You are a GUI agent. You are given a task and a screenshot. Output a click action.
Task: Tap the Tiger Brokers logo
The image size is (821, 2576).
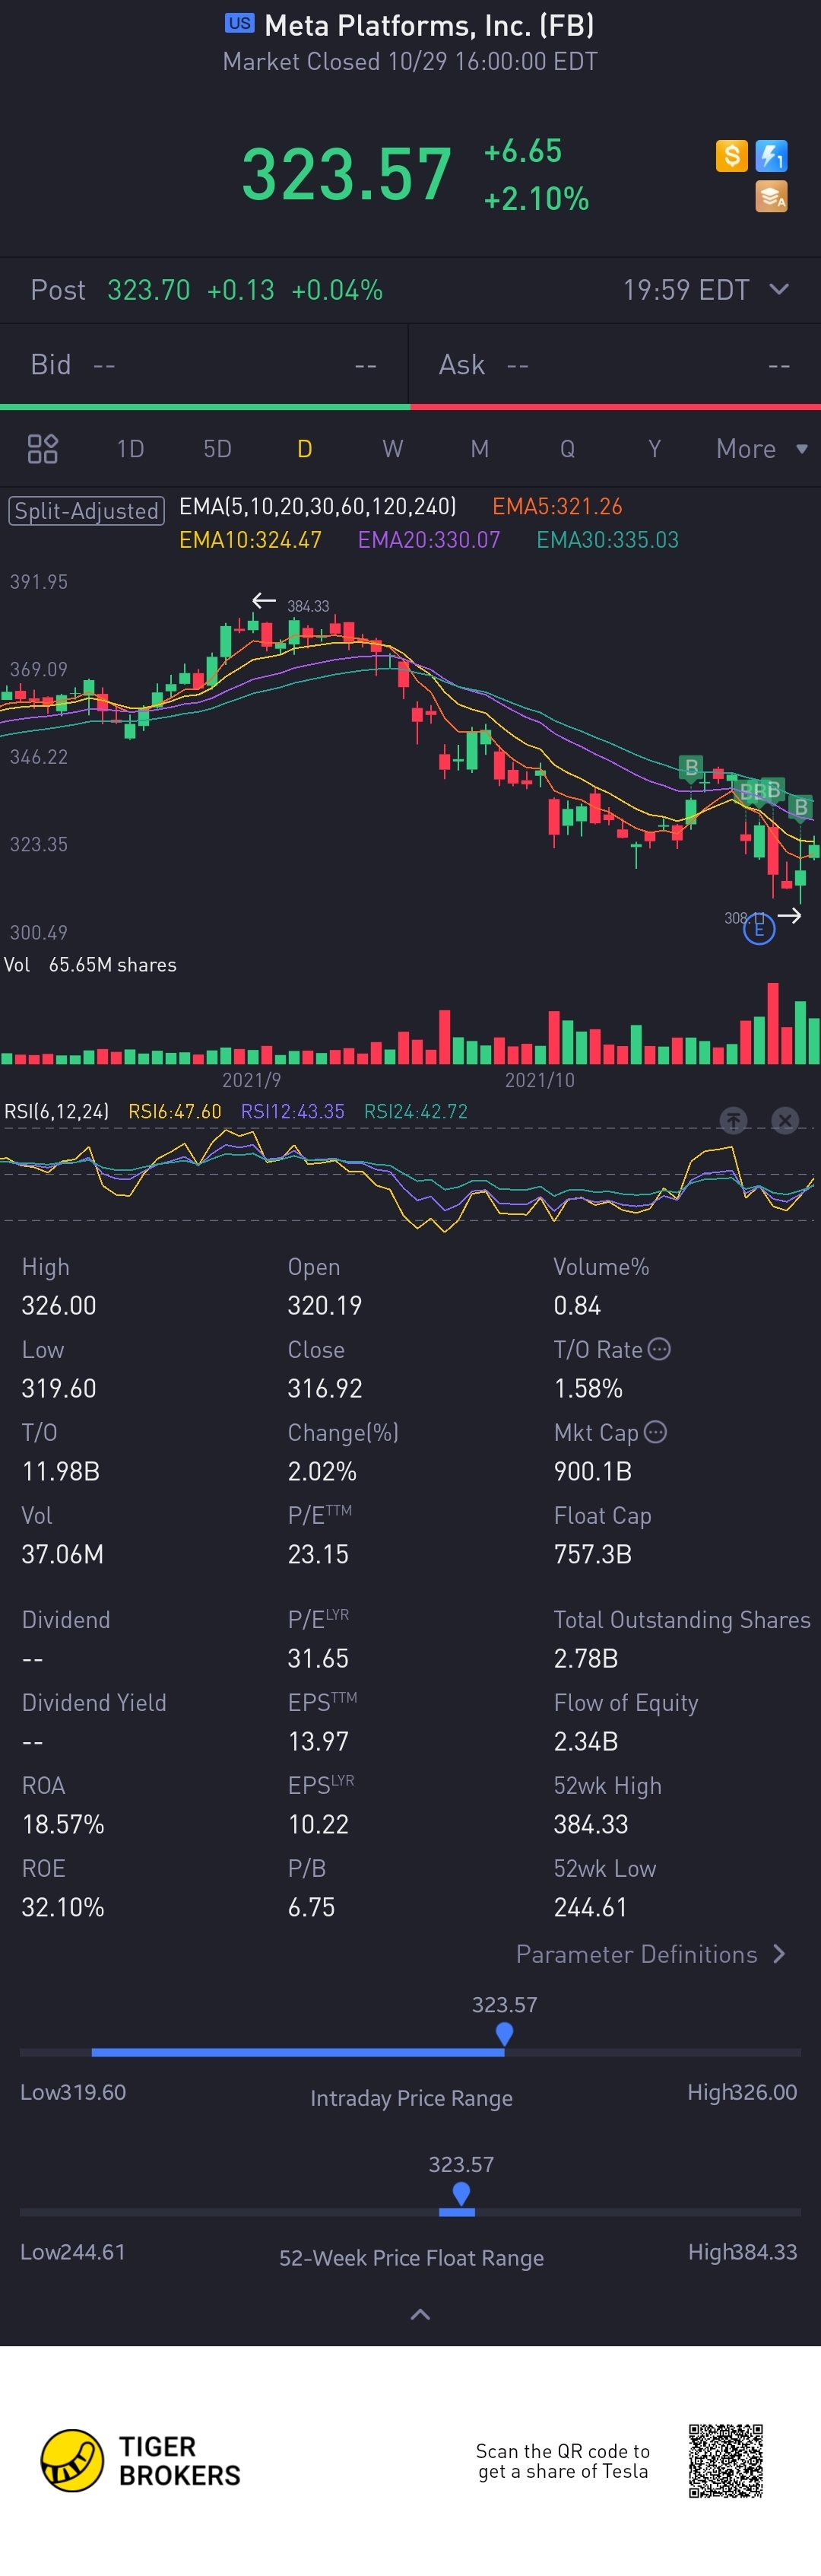click(x=141, y=2461)
